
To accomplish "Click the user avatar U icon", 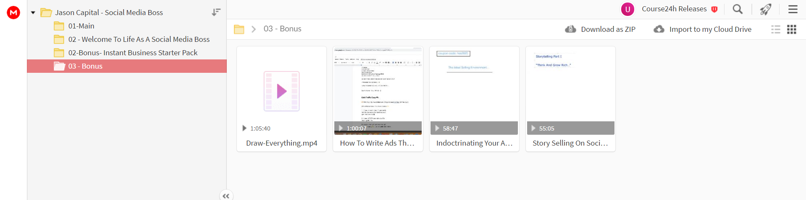I will (x=627, y=9).
